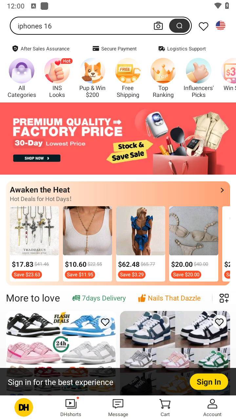Click the dark search magnifier button
This screenshot has height=419, width=236.
click(179, 26)
